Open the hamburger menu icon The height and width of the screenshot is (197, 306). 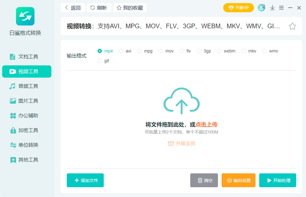click(281, 8)
